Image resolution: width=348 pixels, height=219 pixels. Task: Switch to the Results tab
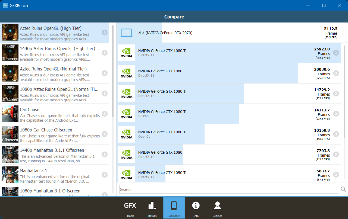tap(152, 208)
